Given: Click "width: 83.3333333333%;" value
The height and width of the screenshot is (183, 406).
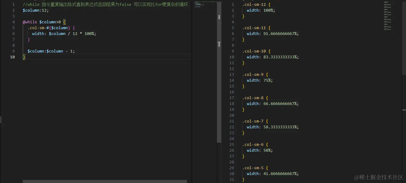Looking at the screenshot, I should point(273,57).
